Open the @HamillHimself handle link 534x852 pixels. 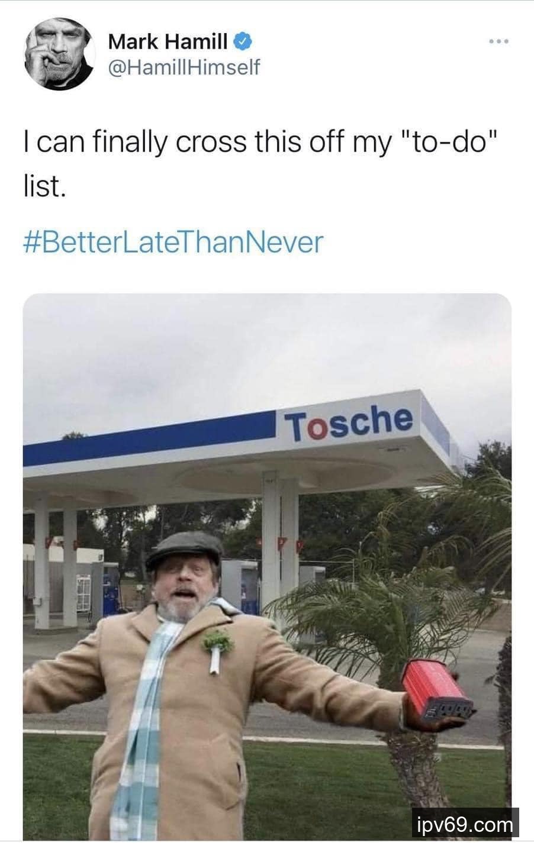[184, 67]
